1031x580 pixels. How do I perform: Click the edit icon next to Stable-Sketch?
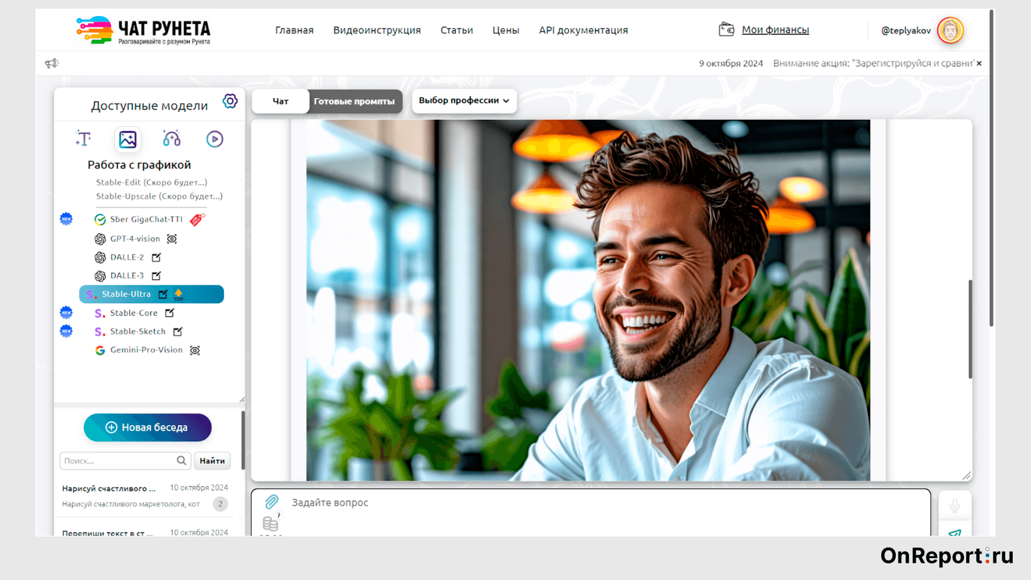click(178, 331)
